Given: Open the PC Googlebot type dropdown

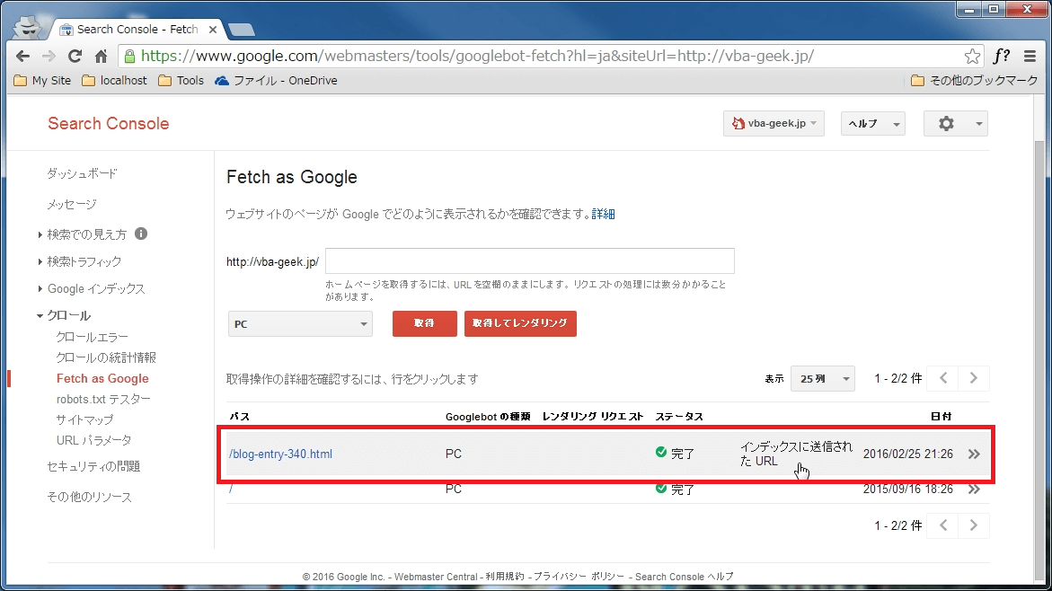Looking at the screenshot, I should tap(300, 324).
